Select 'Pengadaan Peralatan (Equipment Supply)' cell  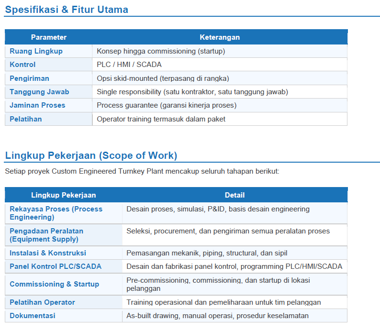click(x=64, y=235)
